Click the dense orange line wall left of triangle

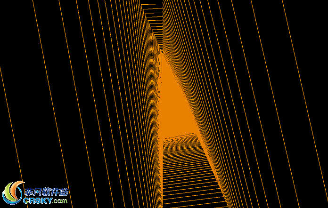[152, 94]
